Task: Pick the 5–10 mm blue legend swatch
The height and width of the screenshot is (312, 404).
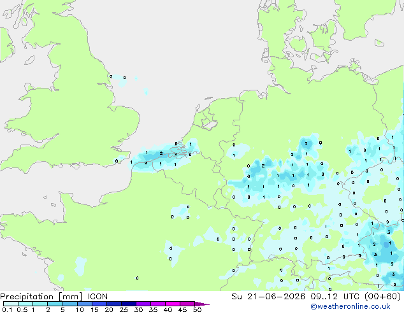Action: tap(69, 304)
